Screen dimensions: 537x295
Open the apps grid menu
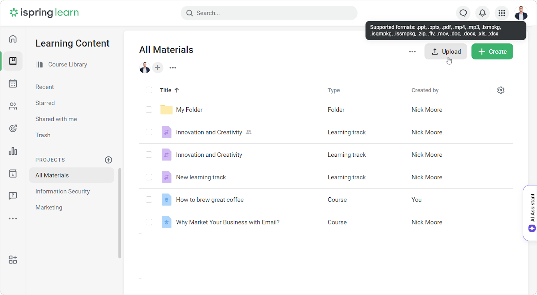(x=502, y=13)
